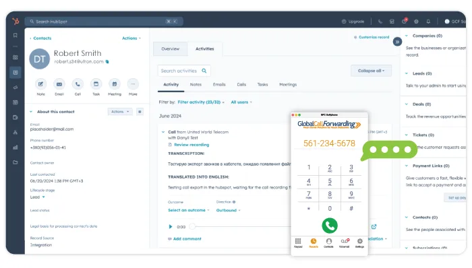Open Actions dropdown in About this contact

coord(120,112)
